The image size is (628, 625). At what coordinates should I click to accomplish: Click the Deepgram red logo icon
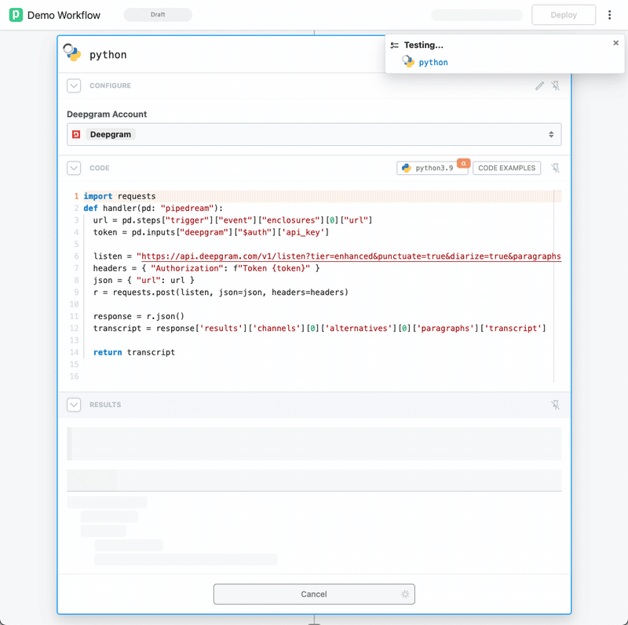pos(76,134)
